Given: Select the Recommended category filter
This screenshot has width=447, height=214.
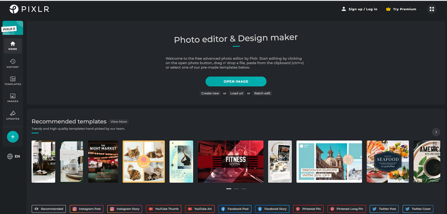Looking at the screenshot, I should click(x=49, y=209).
